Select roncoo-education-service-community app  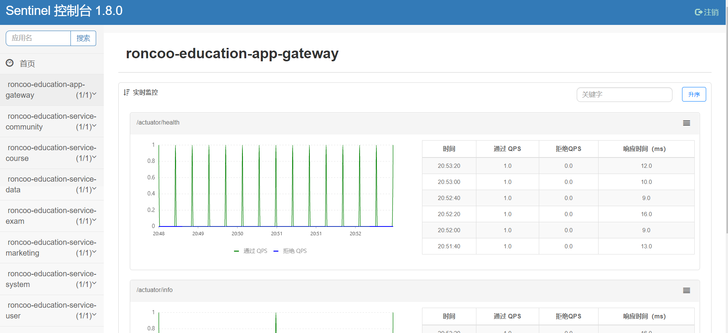point(52,121)
